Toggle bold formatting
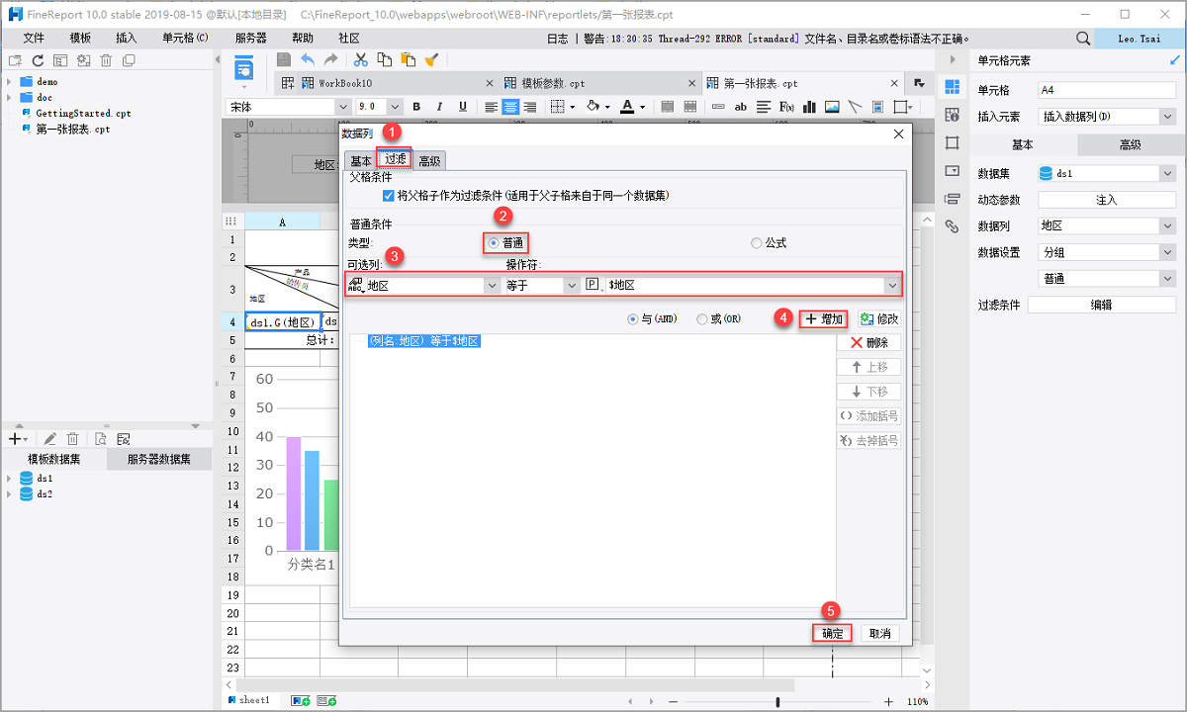The width and height of the screenshot is (1187, 712). coord(416,107)
